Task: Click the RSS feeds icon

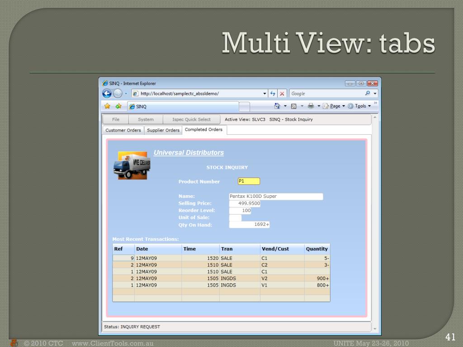Action: pos(294,106)
